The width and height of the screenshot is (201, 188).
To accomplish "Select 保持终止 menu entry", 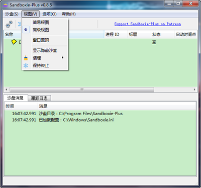I will point(45,65).
